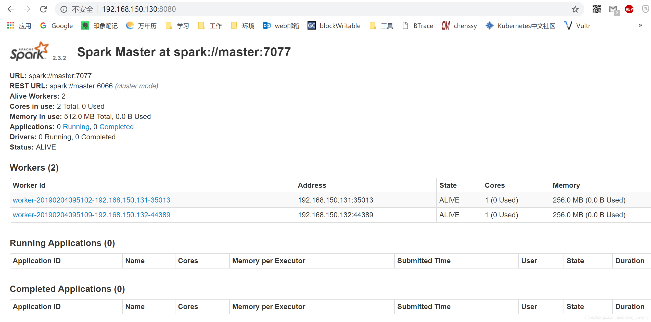Open the Completed applications link
This screenshot has width=651, height=322.
click(x=116, y=127)
